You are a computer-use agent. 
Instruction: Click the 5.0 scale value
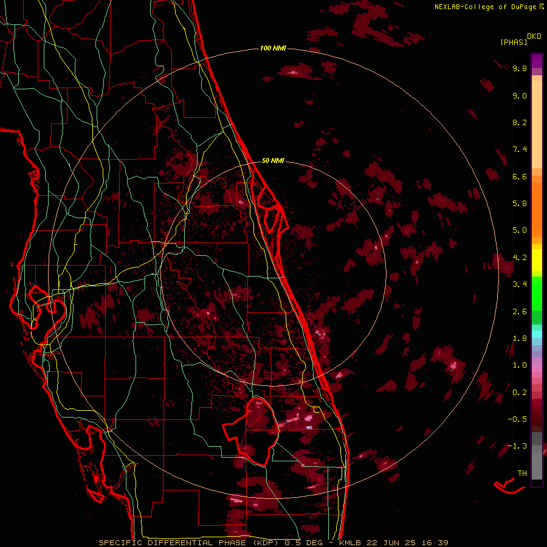520,230
